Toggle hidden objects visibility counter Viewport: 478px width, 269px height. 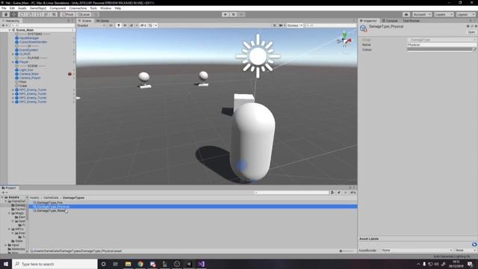coord(143,25)
